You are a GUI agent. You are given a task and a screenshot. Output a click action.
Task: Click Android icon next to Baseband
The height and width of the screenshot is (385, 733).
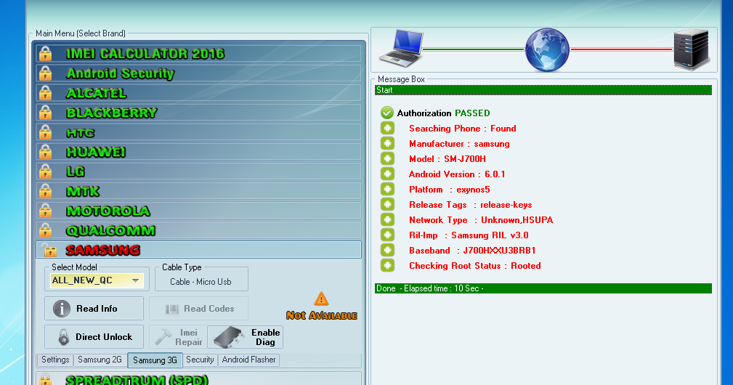point(387,251)
